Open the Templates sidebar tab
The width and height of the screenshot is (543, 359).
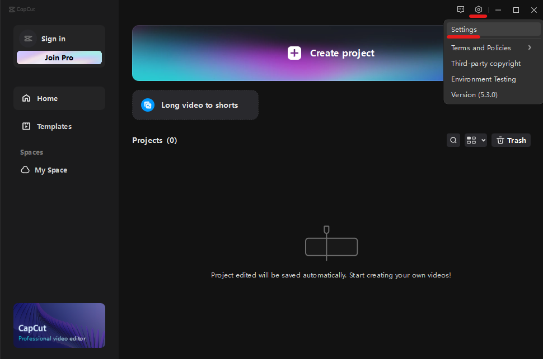[59, 126]
